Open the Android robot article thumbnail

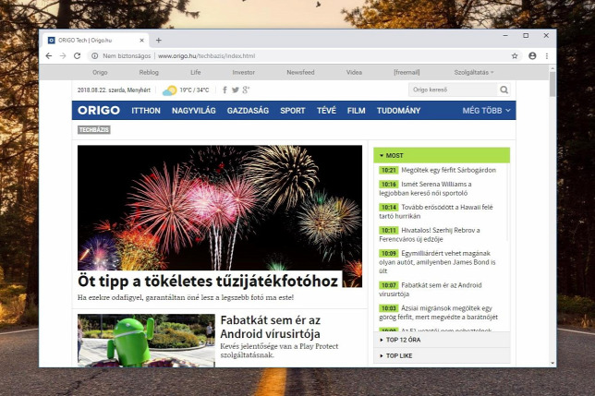coord(146,341)
